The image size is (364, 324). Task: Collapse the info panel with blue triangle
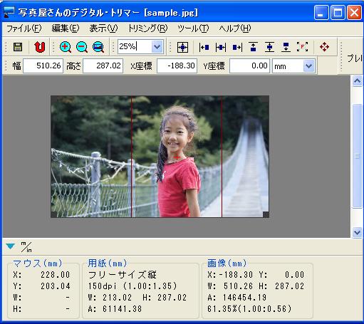11,246
